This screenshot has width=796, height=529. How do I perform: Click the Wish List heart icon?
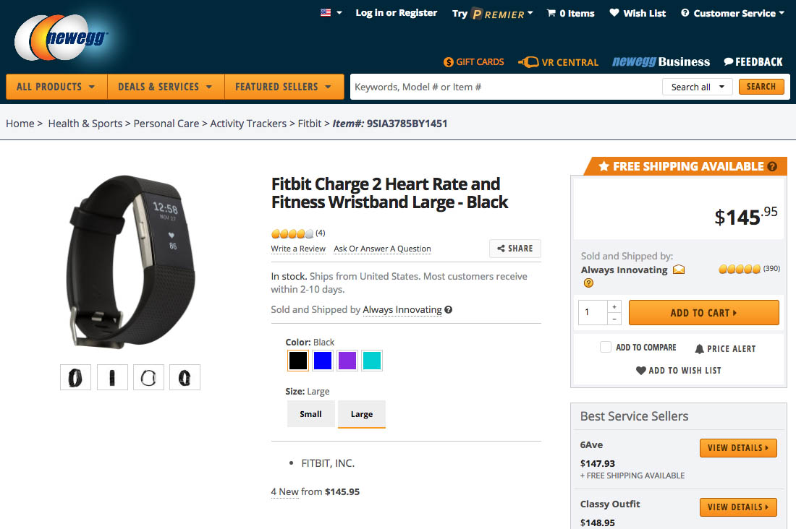(x=614, y=13)
